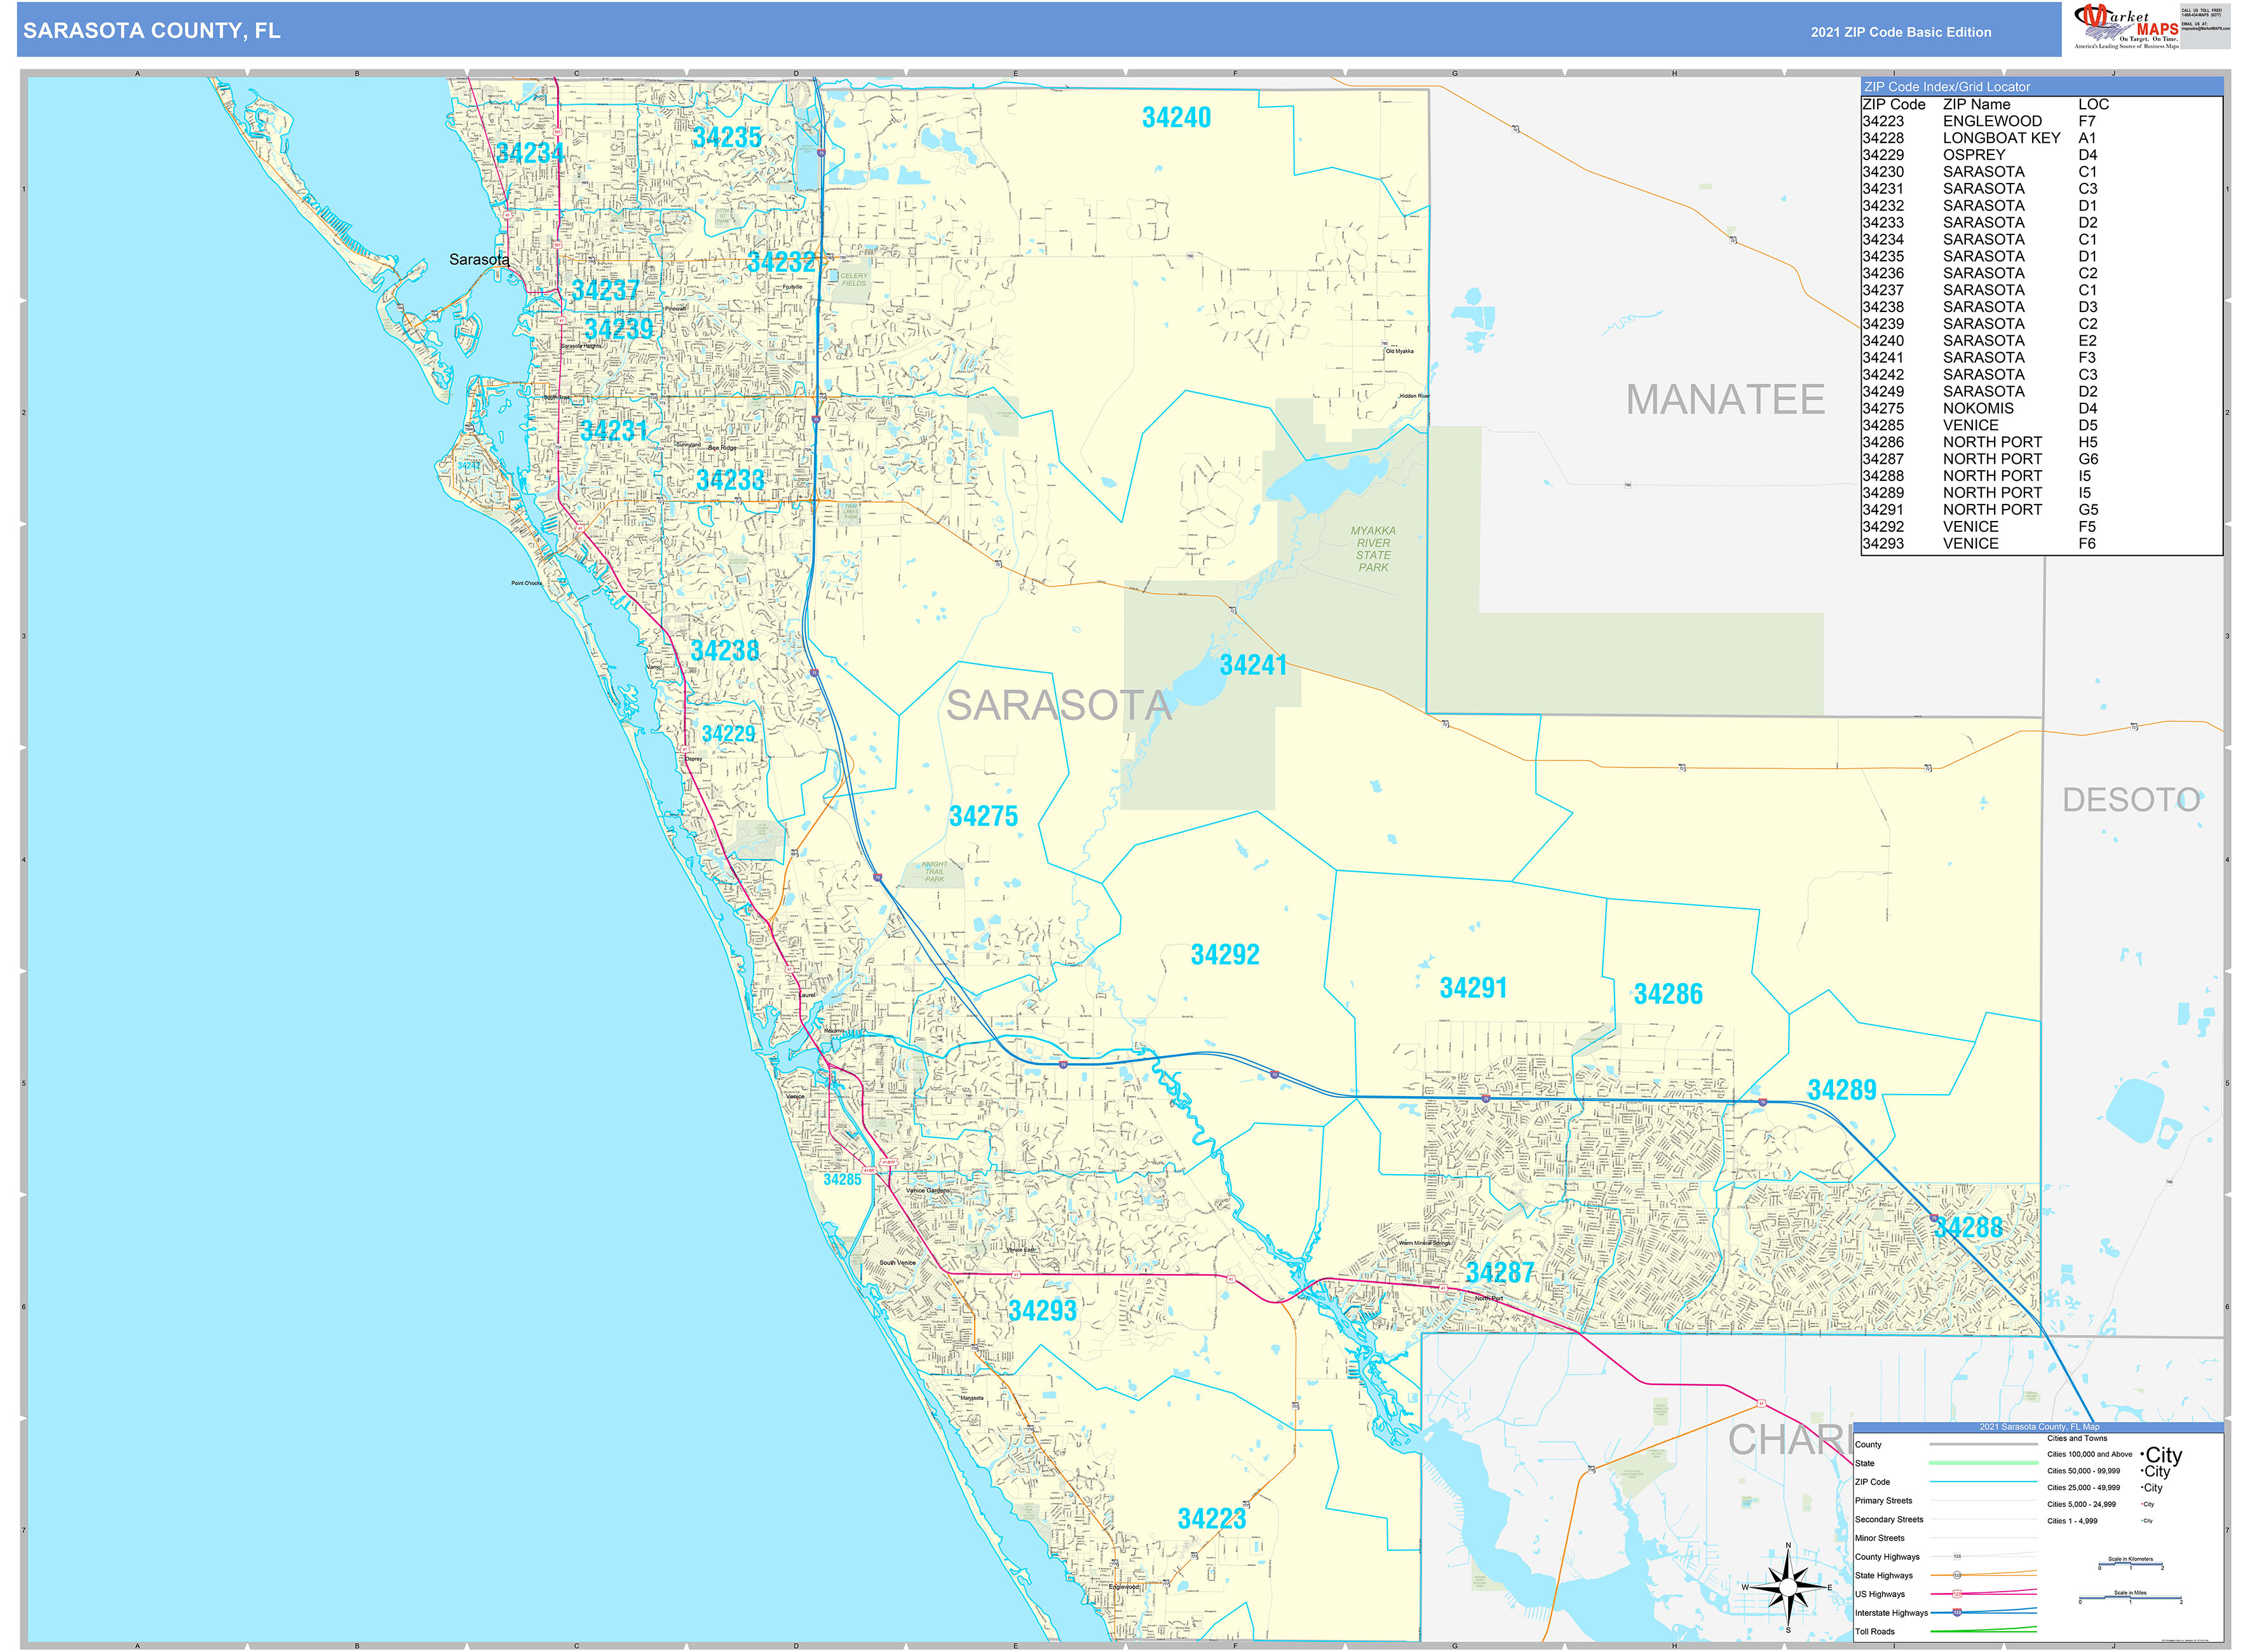Pick the 34233 ZIP label on the map
Image resolution: width=2250 pixels, height=1652 pixels.
(x=730, y=480)
